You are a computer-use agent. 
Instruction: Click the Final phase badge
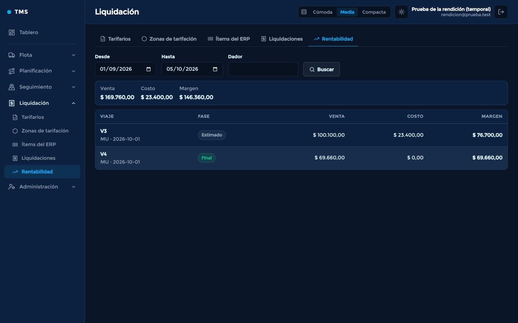tap(207, 158)
